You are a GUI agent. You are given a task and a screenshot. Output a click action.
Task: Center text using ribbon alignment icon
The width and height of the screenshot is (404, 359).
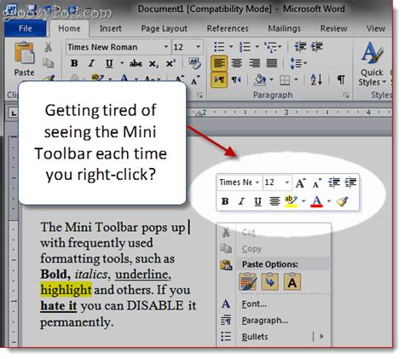coord(237,63)
